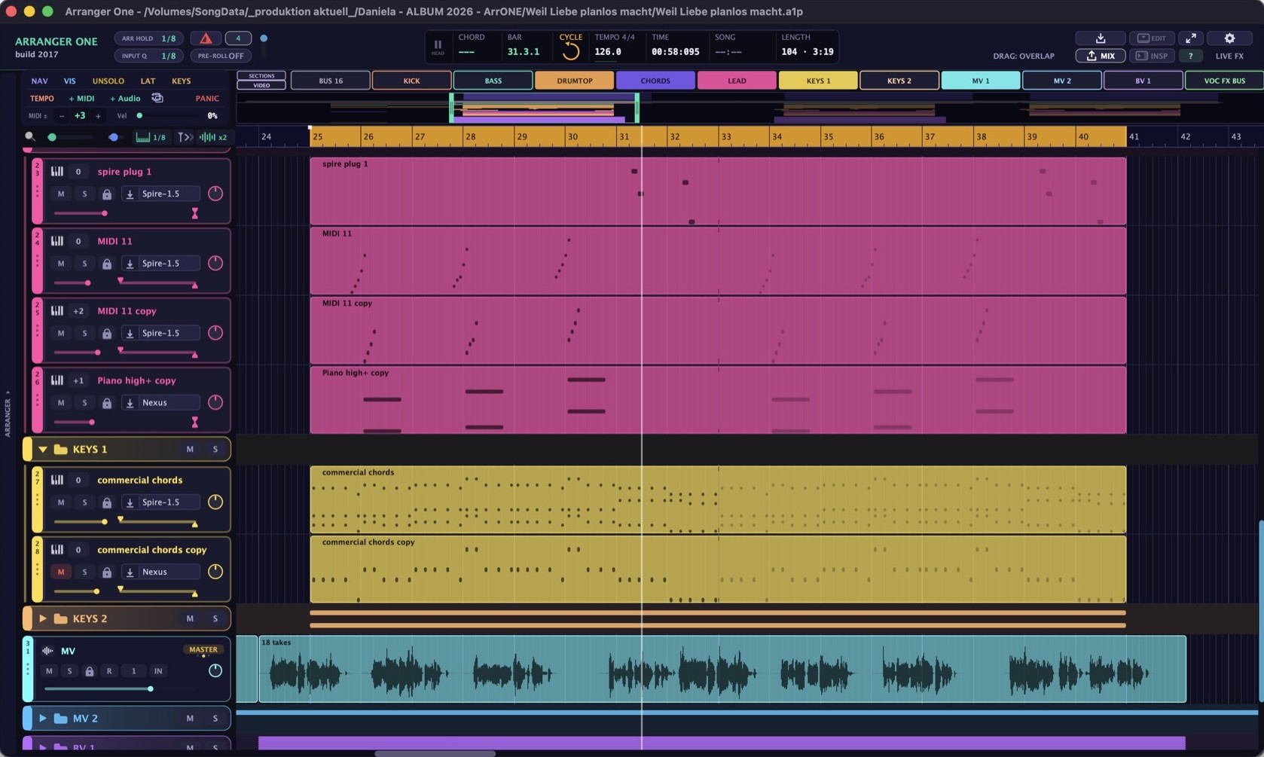Click the question mark help button

(x=1190, y=56)
